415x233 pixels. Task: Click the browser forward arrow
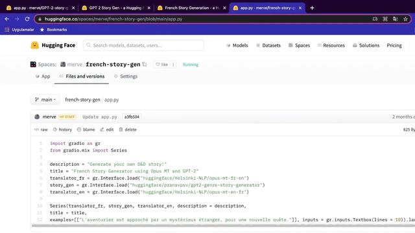coord(17,19)
